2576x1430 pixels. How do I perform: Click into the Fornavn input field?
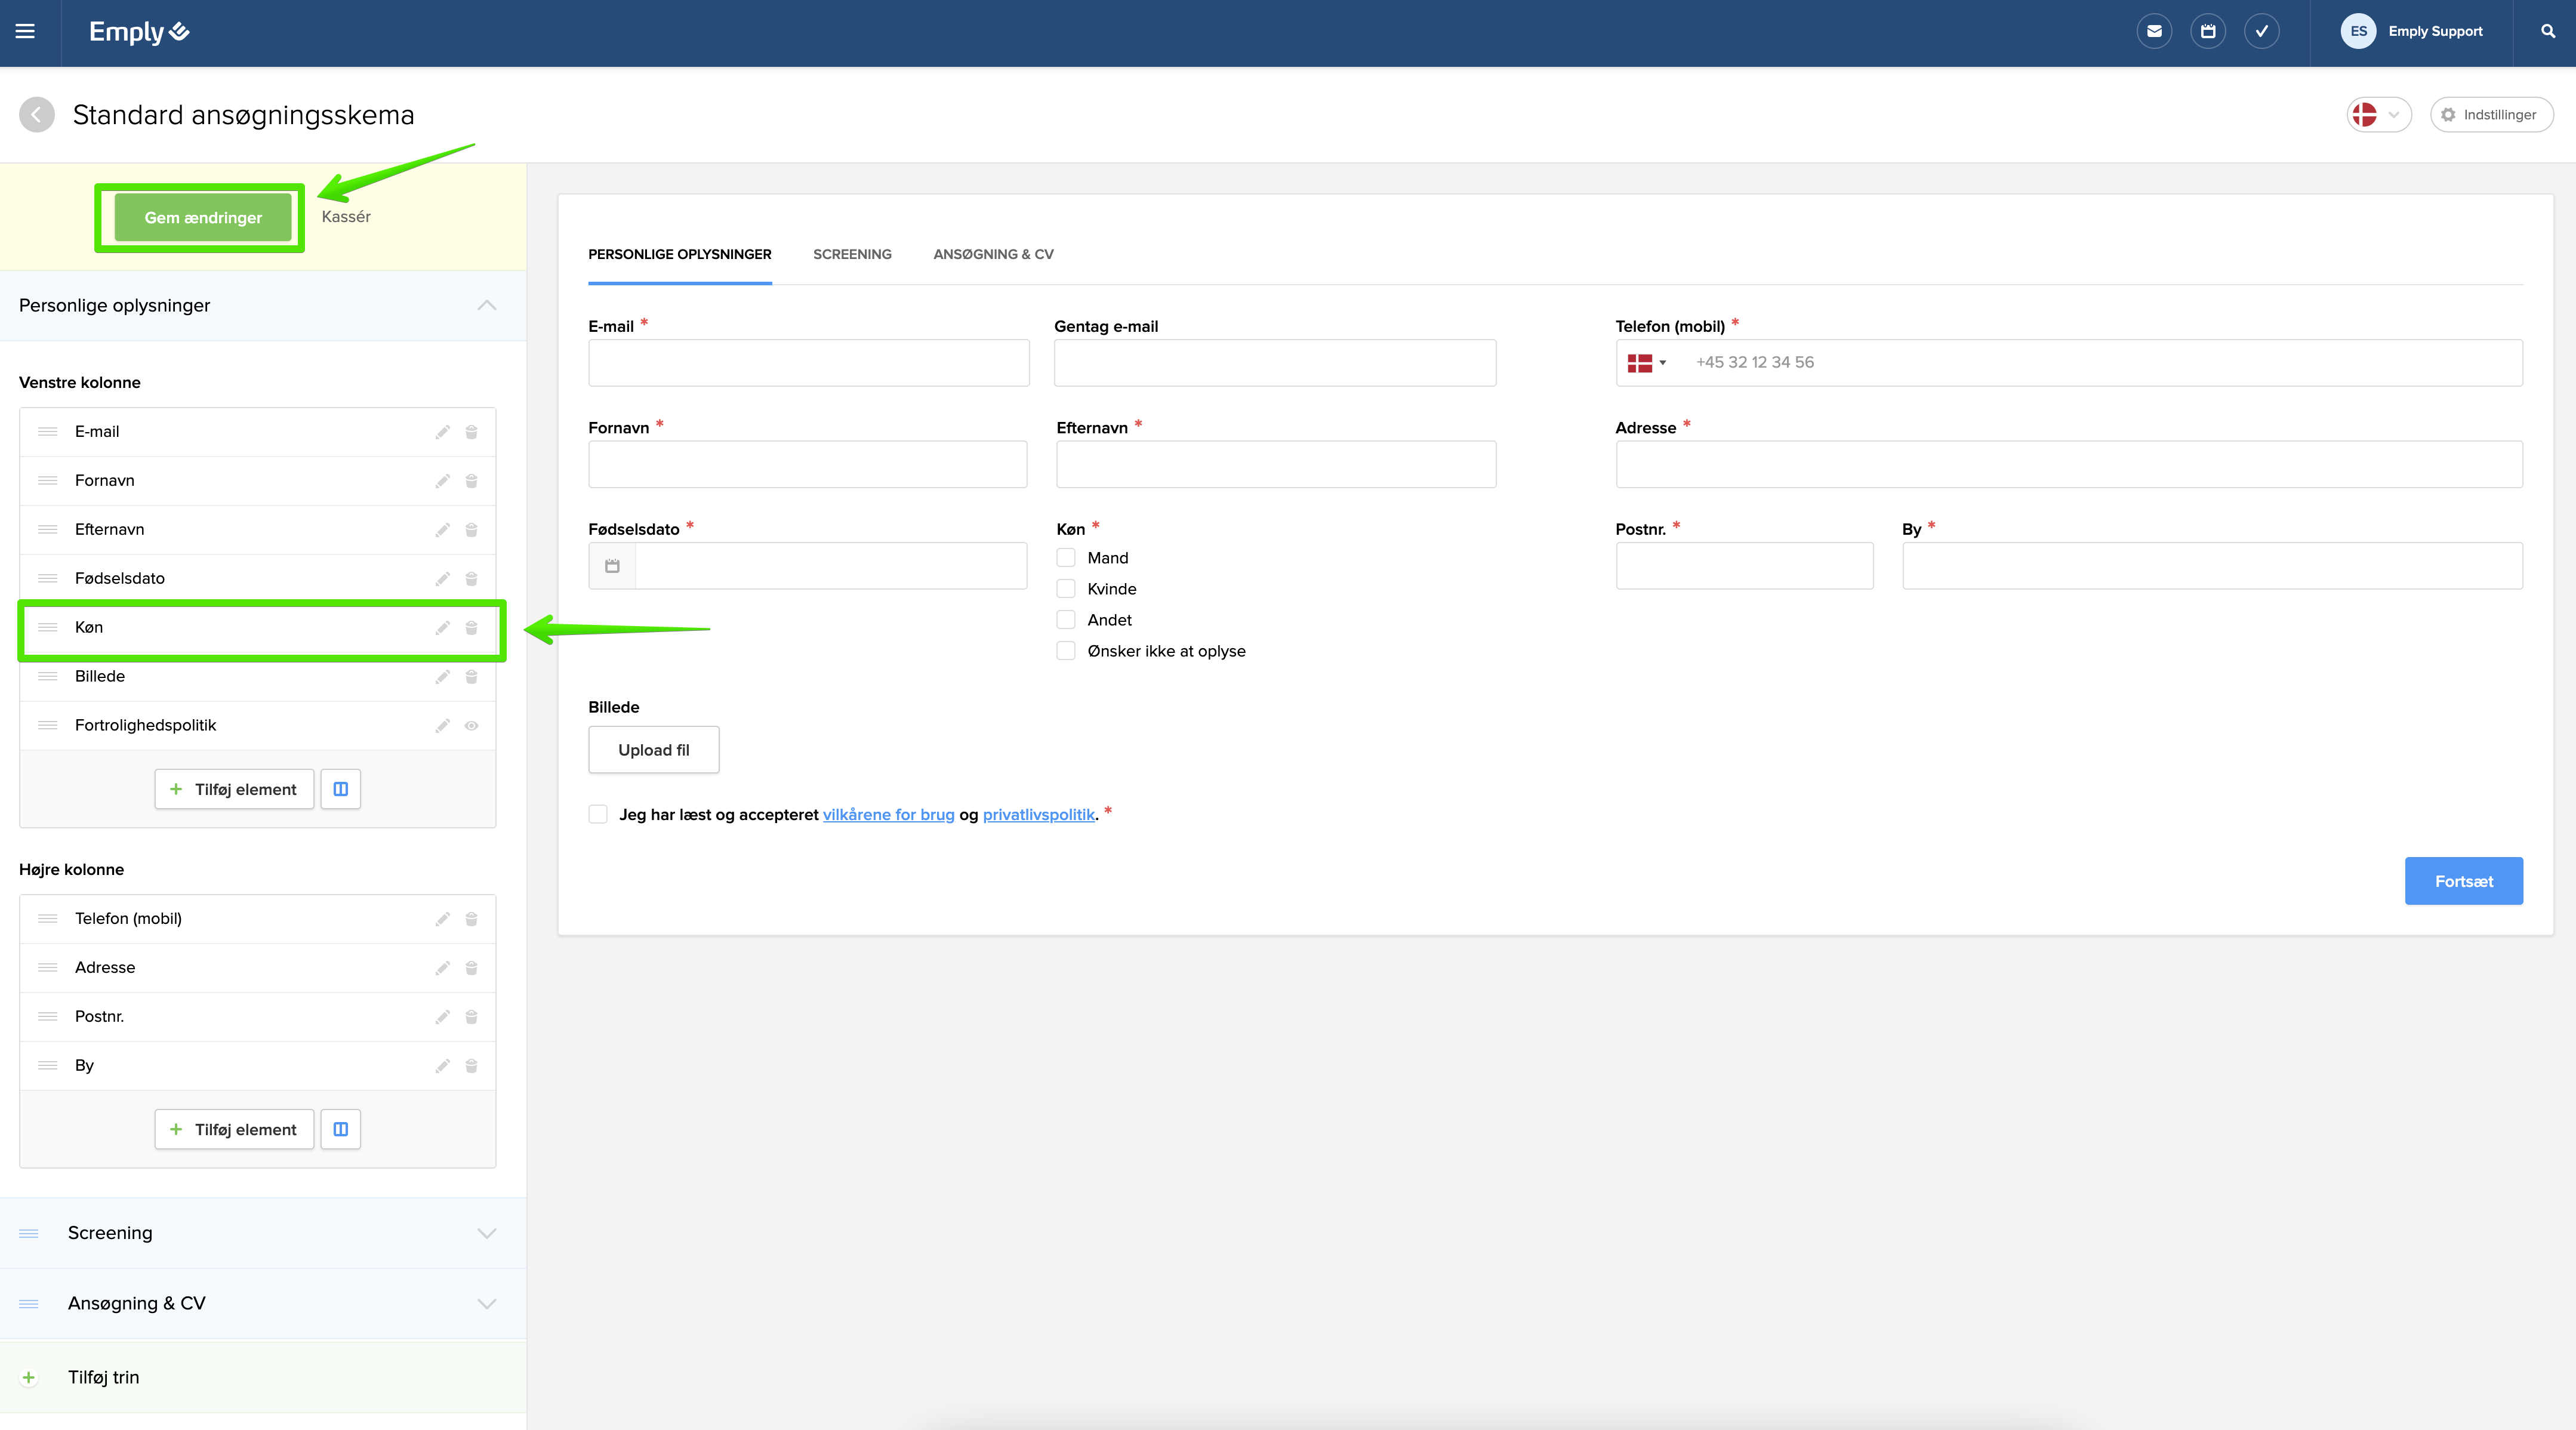coord(807,465)
